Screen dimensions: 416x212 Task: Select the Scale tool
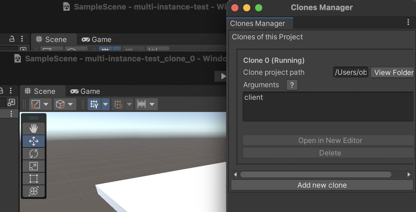coord(33,166)
